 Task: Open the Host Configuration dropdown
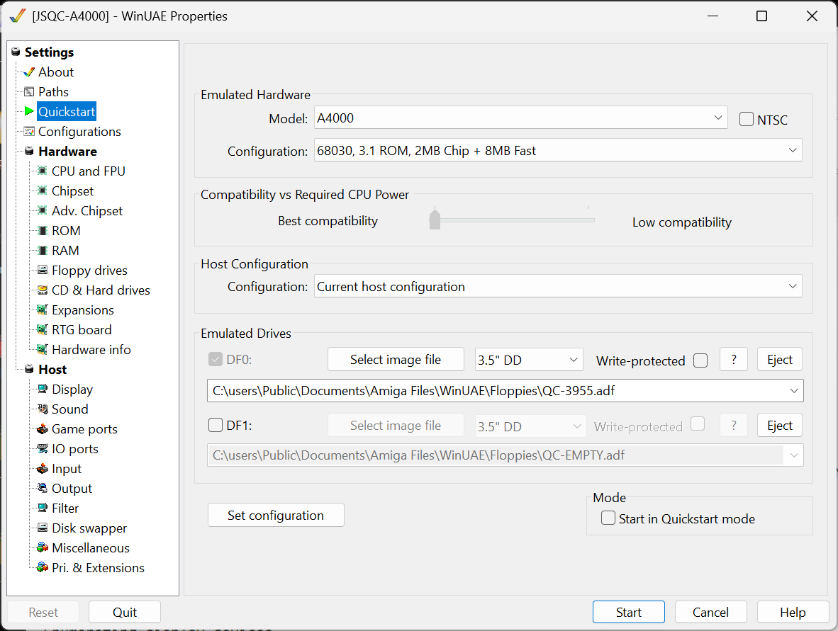pos(557,286)
